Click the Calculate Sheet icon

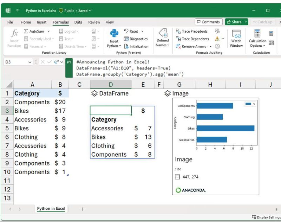click(271, 43)
